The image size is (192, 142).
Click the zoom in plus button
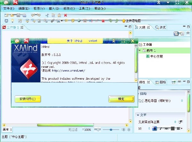tap(124, 129)
